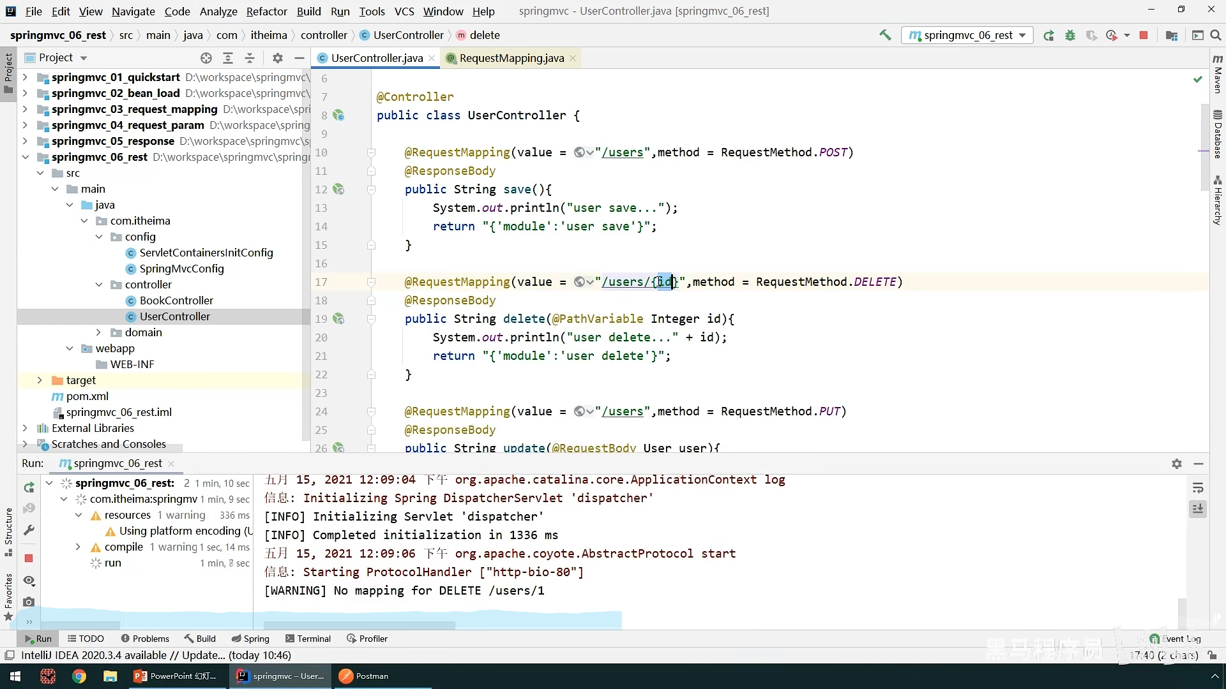Image resolution: width=1226 pixels, height=689 pixels.
Task: Collapse the controller package in tree
Action: (98, 285)
